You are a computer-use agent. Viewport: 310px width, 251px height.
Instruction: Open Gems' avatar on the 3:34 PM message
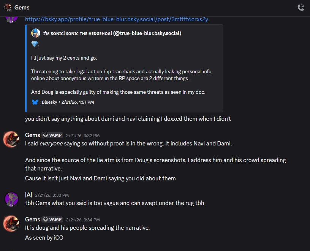tap(11, 223)
